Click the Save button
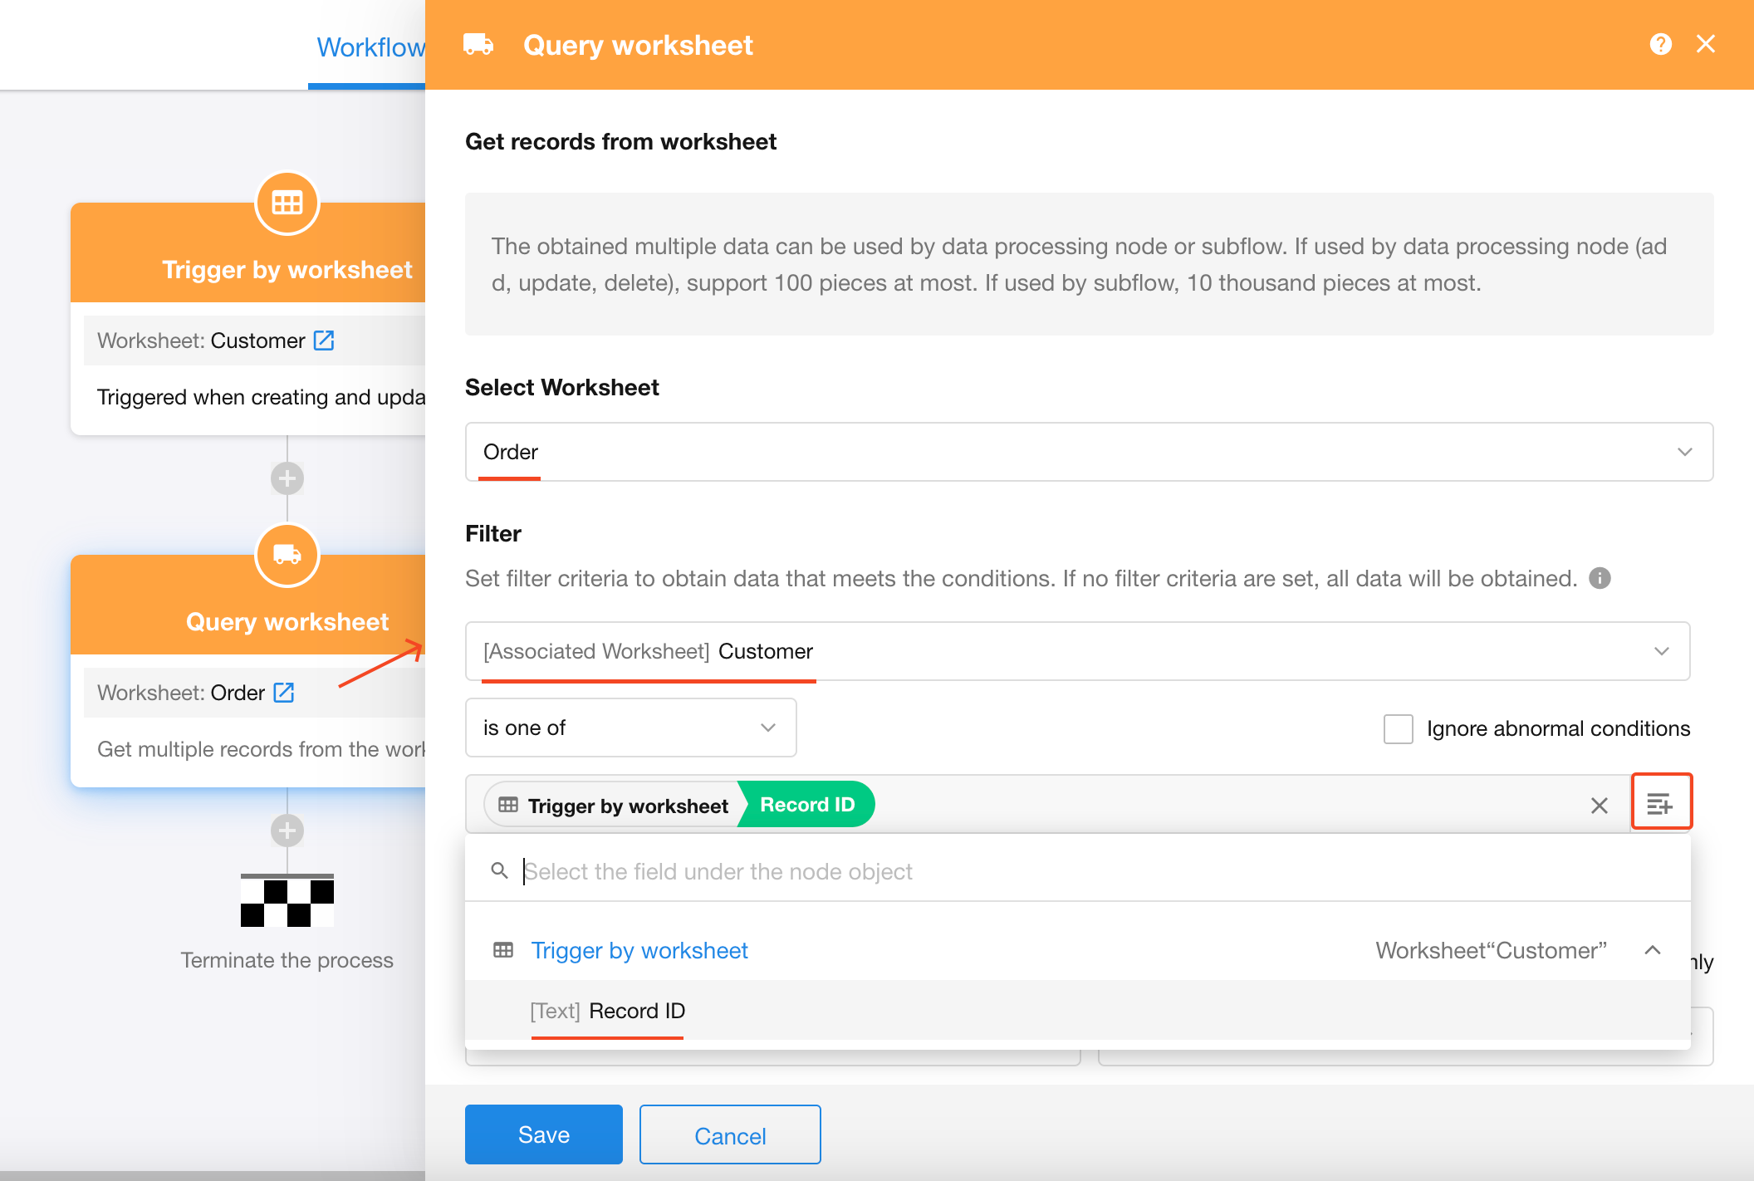The height and width of the screenshot is (1181, 1754). pyautogui.click(x=543, y=1134)
